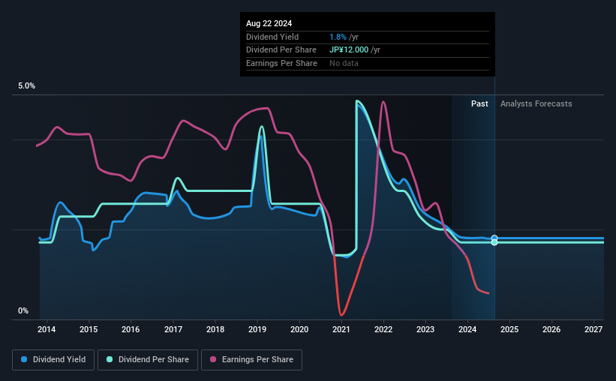Click the 1.8% dividend yield value in tooltip
616x381 pixels.
coord(338,37)
